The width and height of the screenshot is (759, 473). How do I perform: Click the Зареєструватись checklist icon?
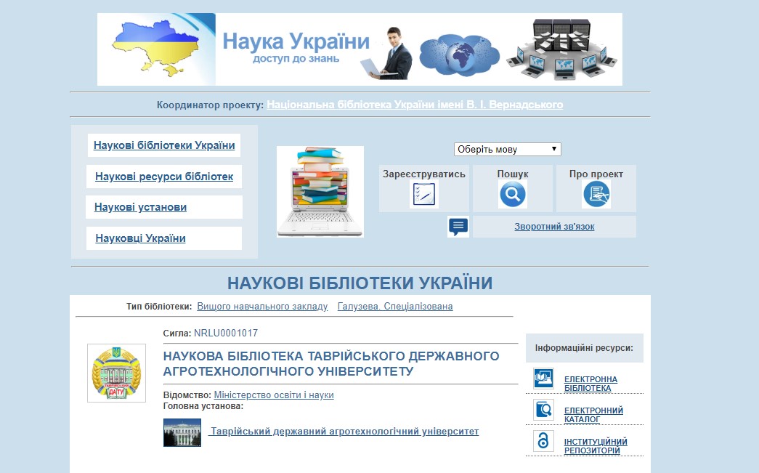point(424,194)
